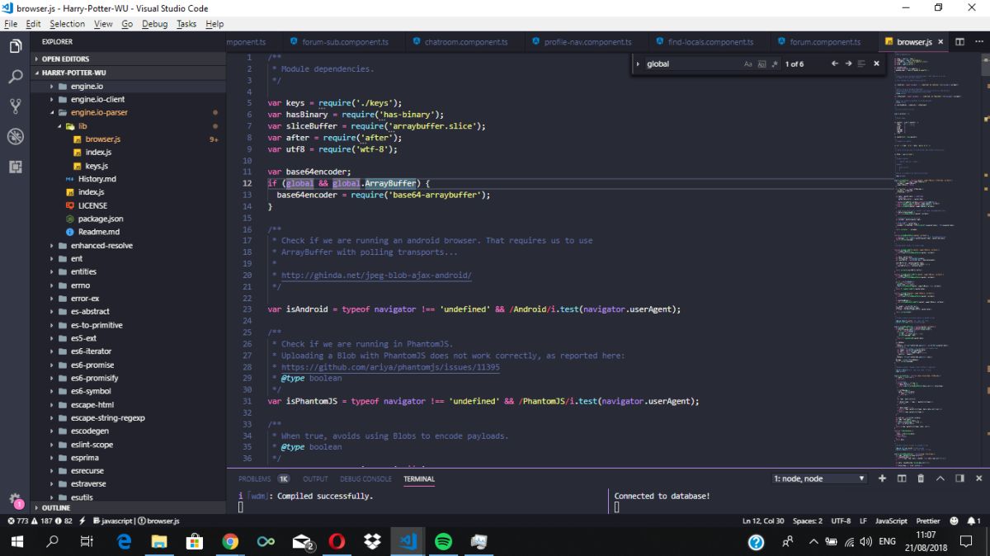990x556 pixels.
Task: Close the find widget
Action: [x=876, y=64]
